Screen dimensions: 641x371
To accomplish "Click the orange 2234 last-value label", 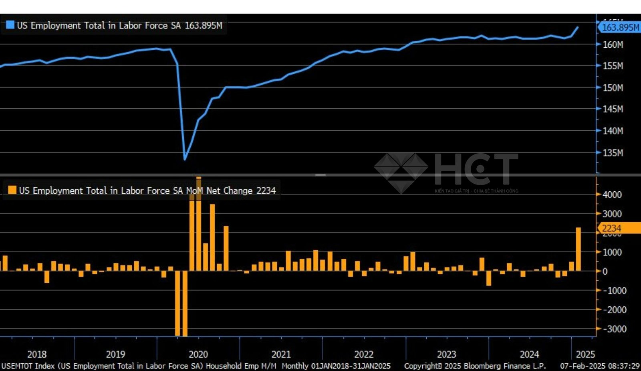I will (619, 228).
